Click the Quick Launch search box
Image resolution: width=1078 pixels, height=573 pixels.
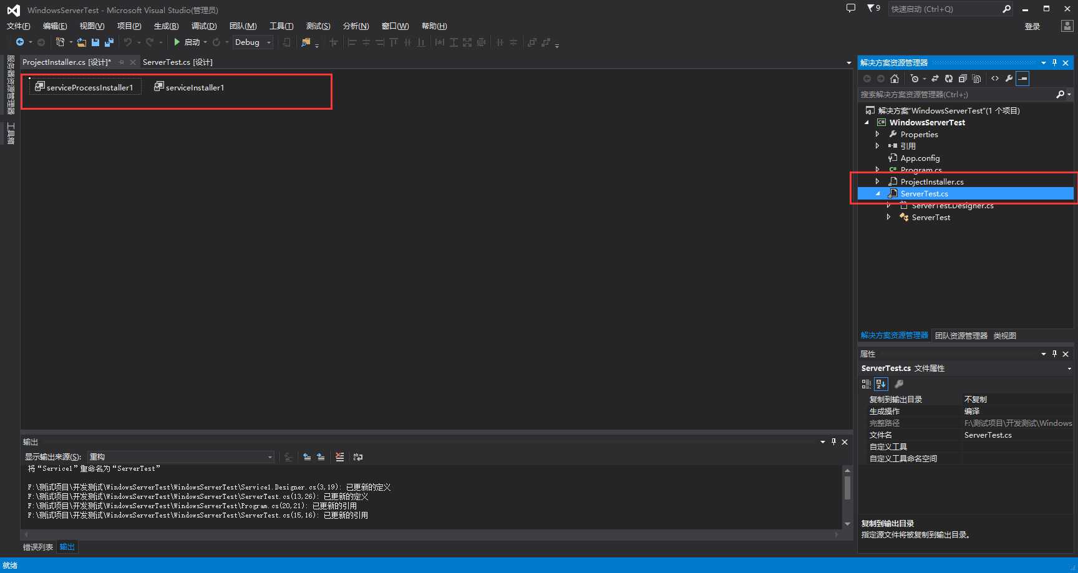pos(944,9)
